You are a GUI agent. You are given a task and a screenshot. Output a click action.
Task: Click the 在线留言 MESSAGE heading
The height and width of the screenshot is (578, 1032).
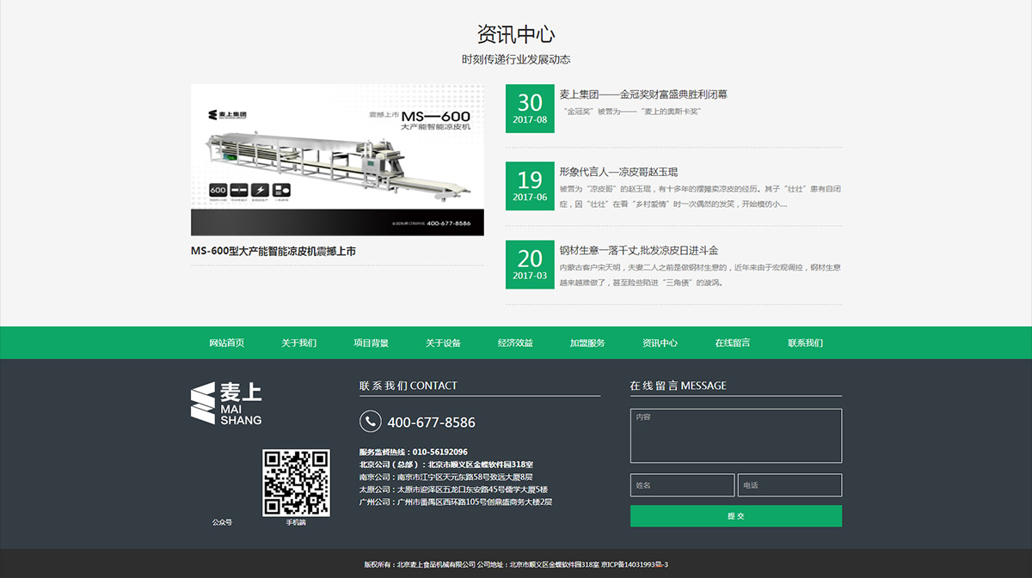coord(679,386)
